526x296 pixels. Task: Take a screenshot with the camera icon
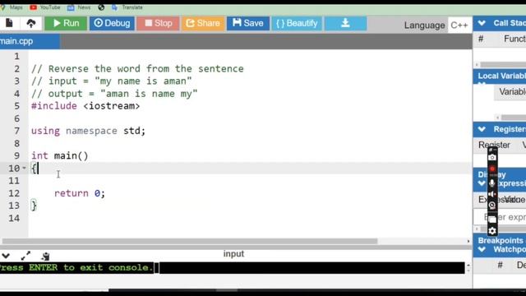click(x=492, y=157)
